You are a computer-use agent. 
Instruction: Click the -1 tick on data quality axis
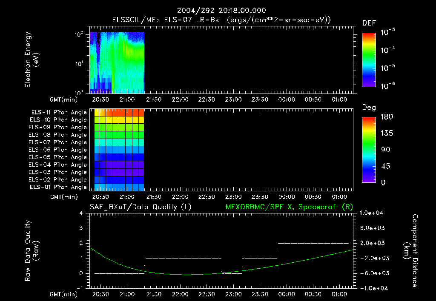80,288
